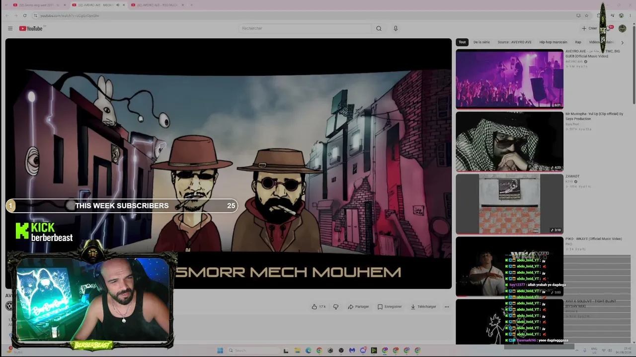The image size is (636, 357).
Task: Select the 'Tout' filter chip
Action: pos(462,42)
